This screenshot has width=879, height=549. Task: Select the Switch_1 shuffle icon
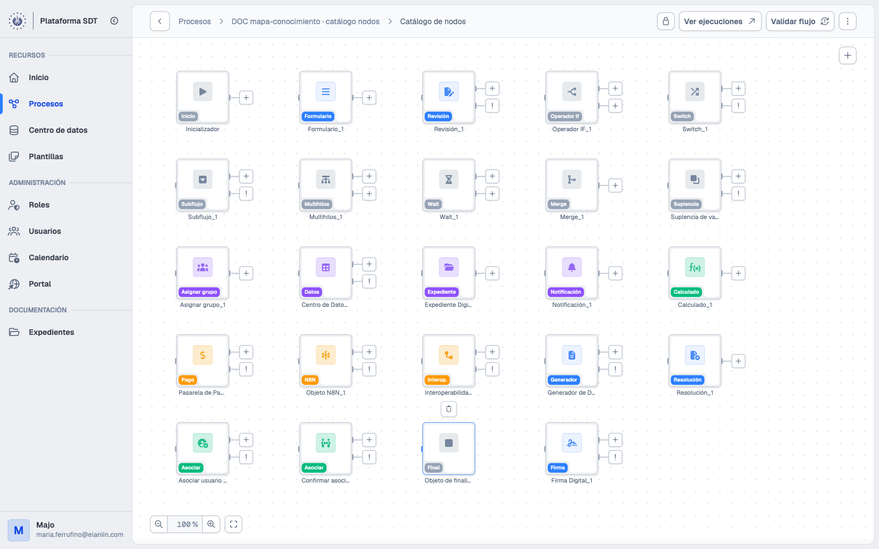point(695,92)
